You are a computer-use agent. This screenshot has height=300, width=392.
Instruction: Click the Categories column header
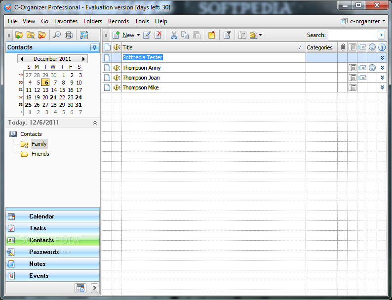321,47
